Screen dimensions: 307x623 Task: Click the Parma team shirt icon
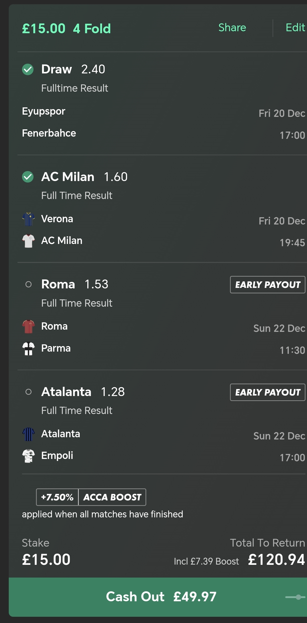(28, 348)
